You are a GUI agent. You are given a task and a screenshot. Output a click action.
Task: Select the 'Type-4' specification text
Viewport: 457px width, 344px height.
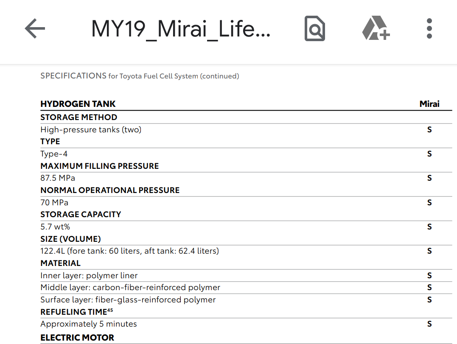point(54,154)
